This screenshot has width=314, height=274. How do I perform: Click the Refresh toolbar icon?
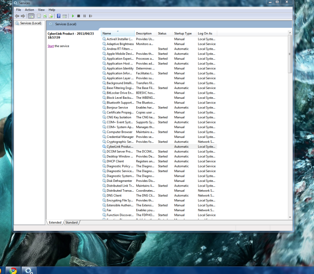(x=45, y=16)
